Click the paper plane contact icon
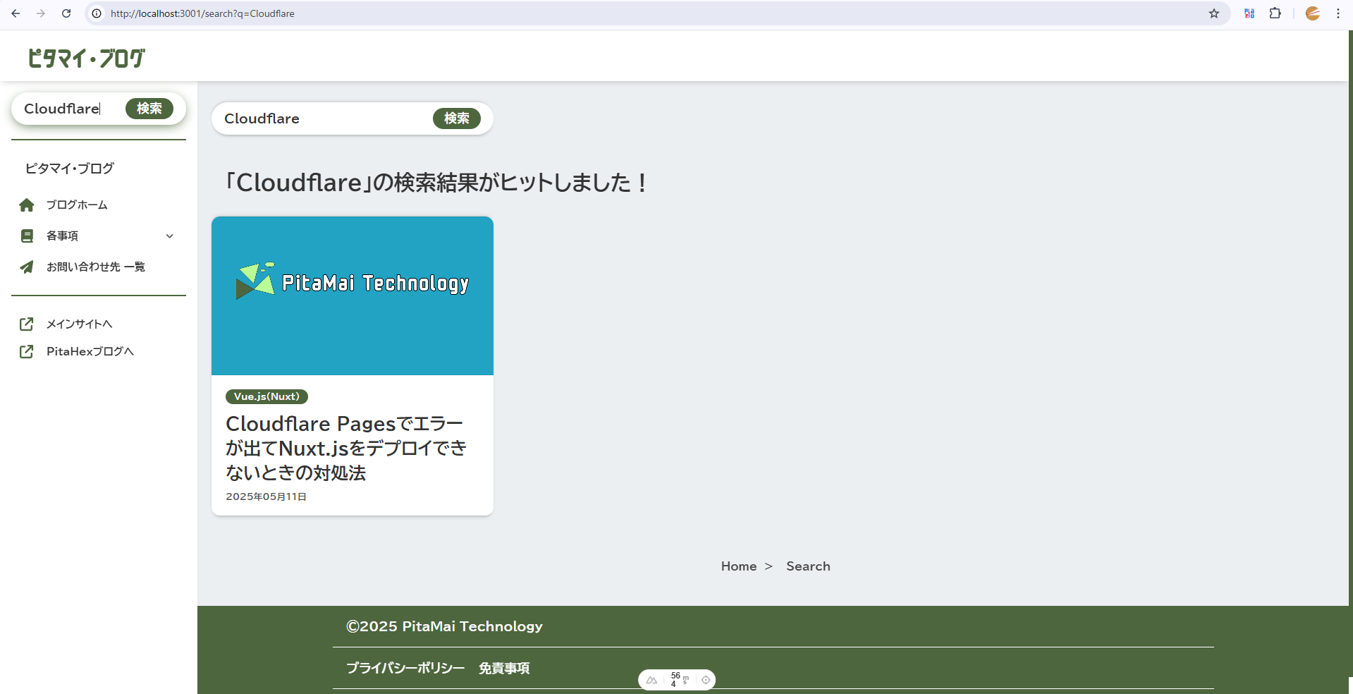 click(x=27, y=267)
